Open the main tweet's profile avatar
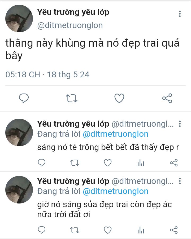 [x=19, y=19]
